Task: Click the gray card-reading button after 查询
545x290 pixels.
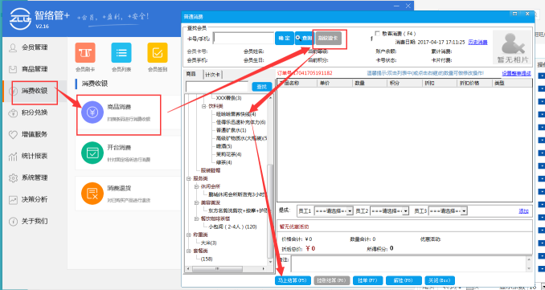Action: tap(329, 39)
